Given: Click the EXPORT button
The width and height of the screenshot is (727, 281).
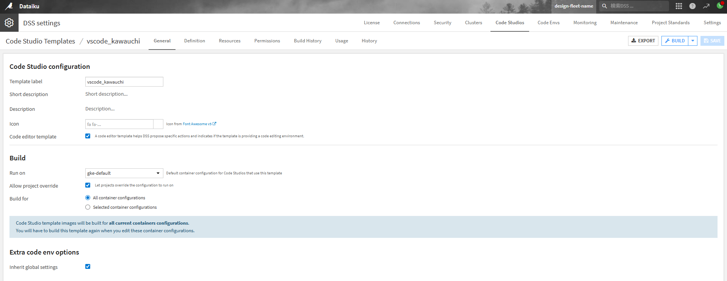Looking at the screenshot, I should click(643, 41).
